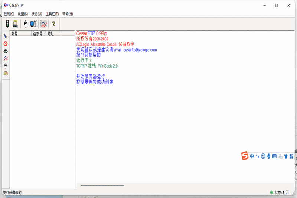
Task: Click the blue monitor and server computer icon
Action: click(x=33, y=24)
